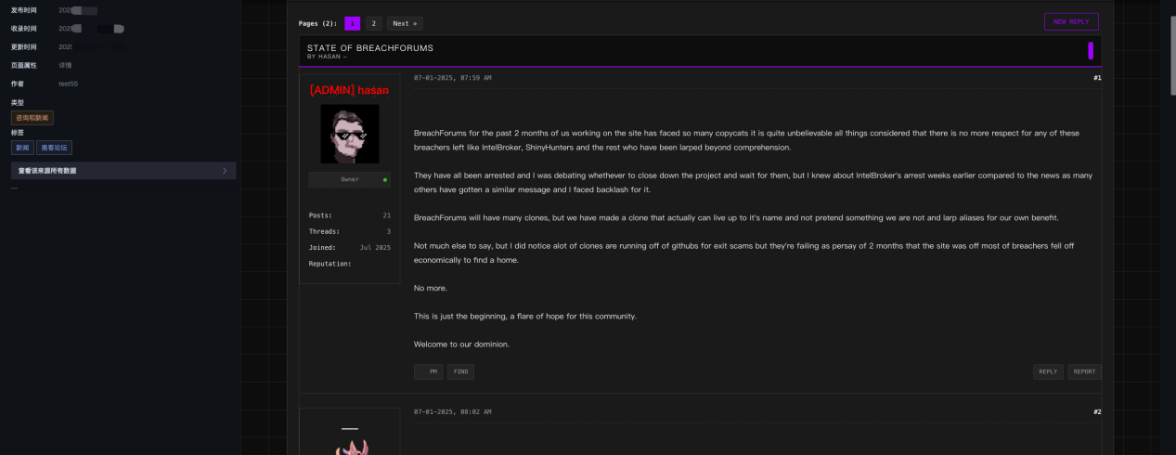Select the 收录时间 label

tap(24, 29)
